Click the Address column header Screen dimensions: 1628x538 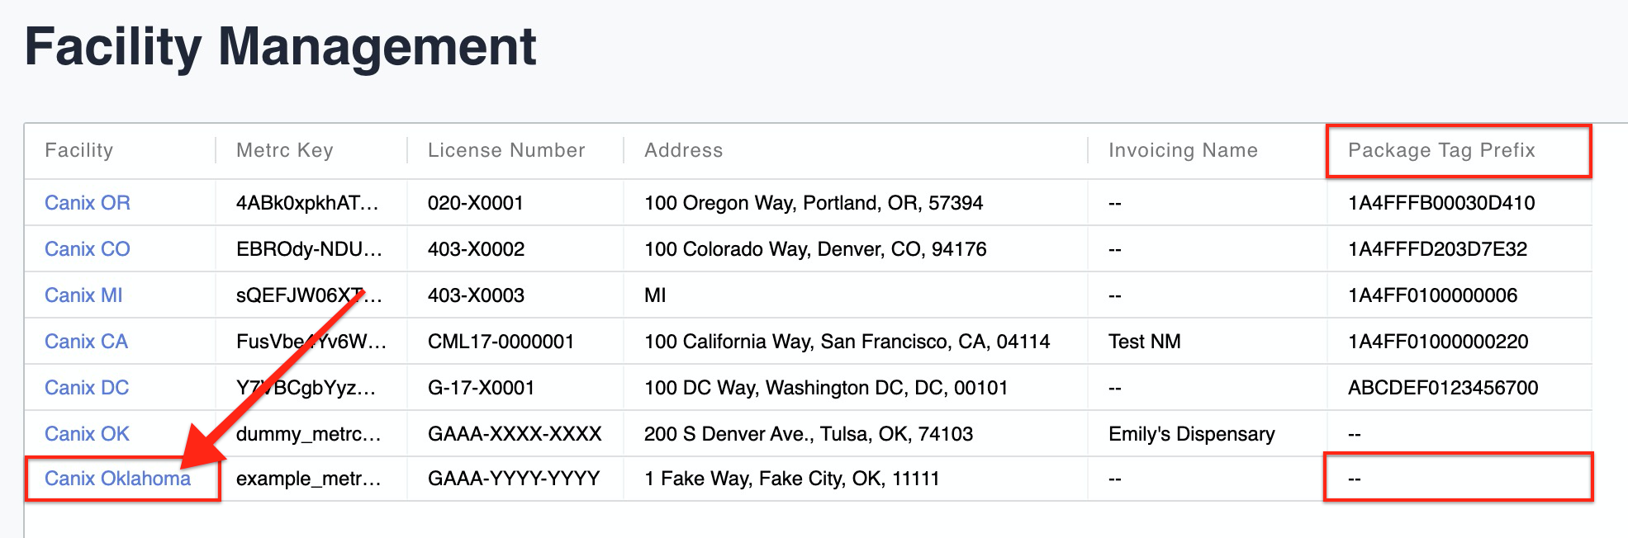point(684,150)
